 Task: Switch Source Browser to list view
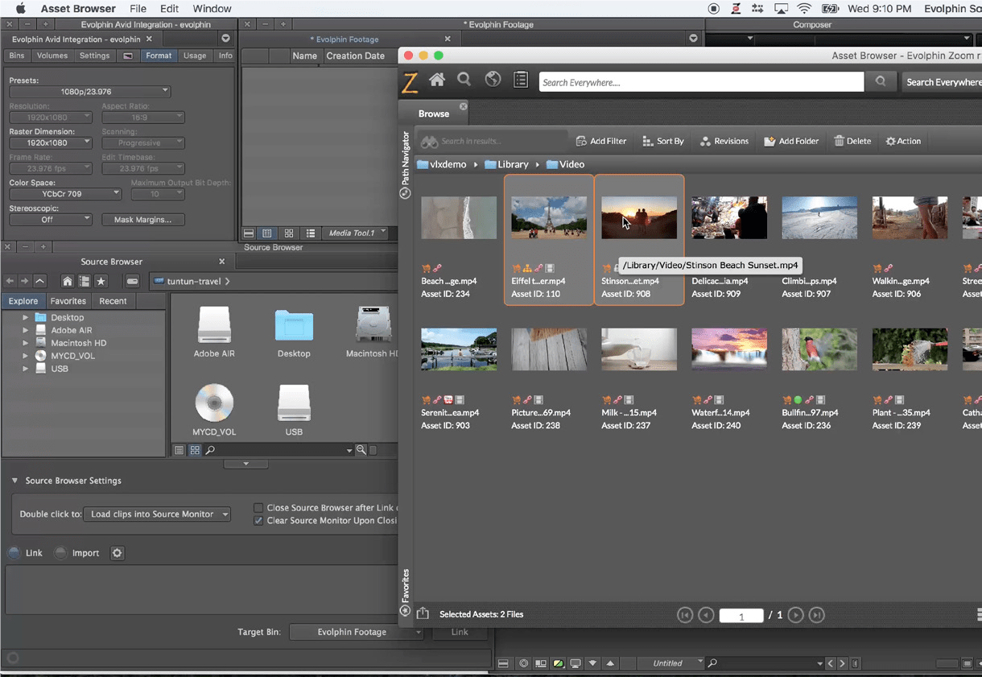coord(179,450)
